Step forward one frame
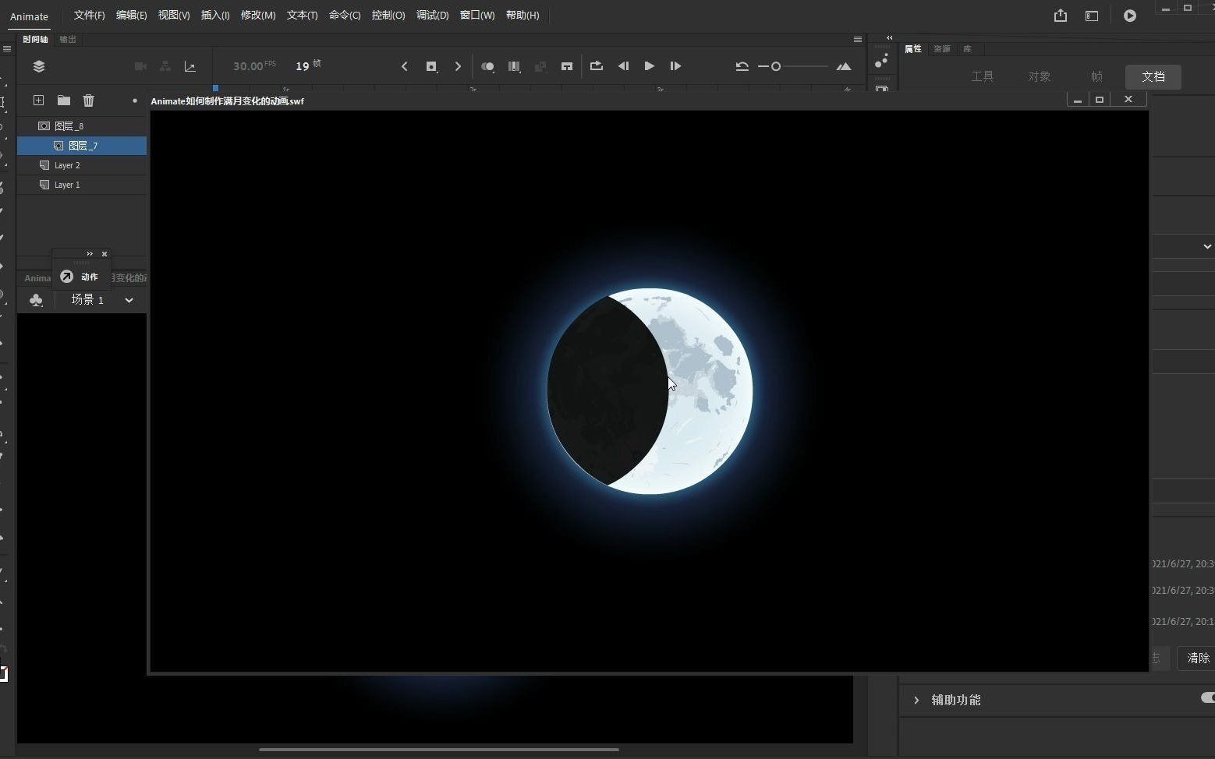1215x759 pixels. coord(675,66)
